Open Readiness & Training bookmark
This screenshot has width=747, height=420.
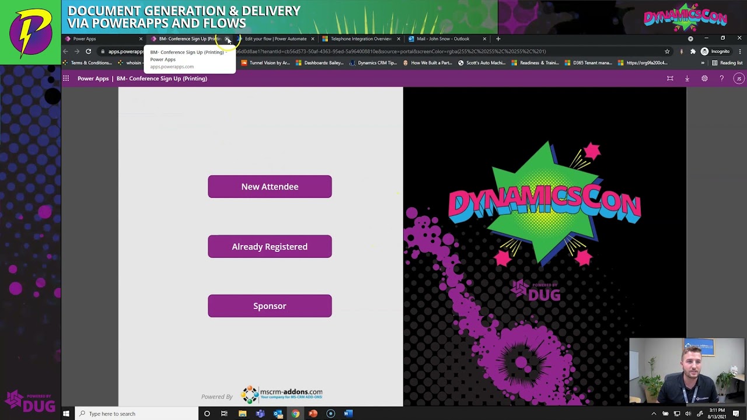point(535,63)
